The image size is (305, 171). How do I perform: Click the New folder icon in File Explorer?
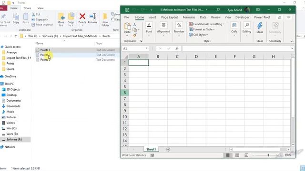click(105, 16)
